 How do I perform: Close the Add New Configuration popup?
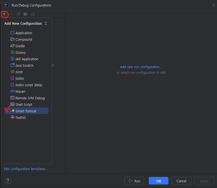[46, 23]
